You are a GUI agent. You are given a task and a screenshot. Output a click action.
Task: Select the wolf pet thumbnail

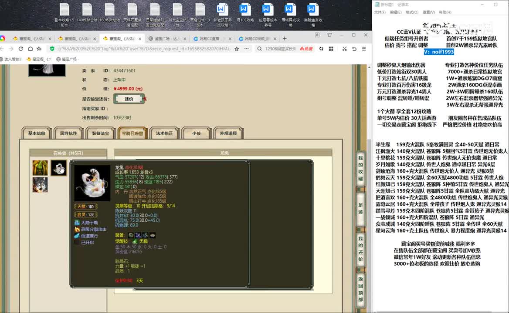(x=40, y=185)
